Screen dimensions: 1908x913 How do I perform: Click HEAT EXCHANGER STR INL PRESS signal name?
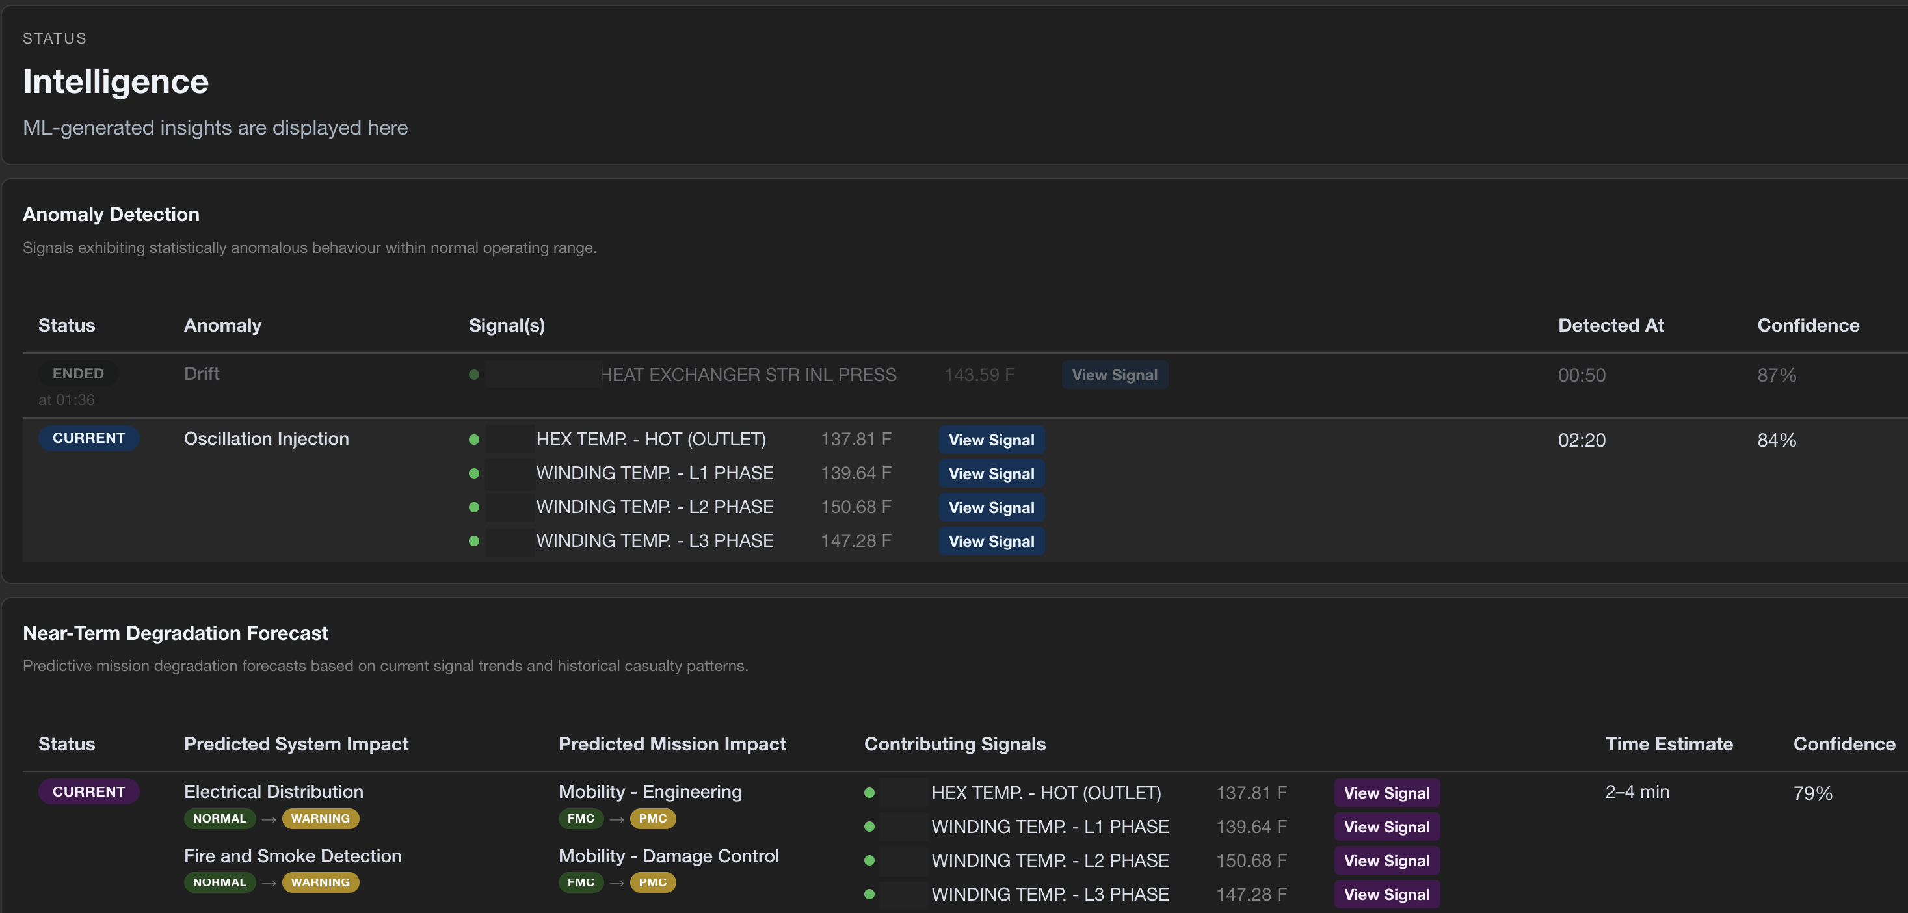pos(748,375)
